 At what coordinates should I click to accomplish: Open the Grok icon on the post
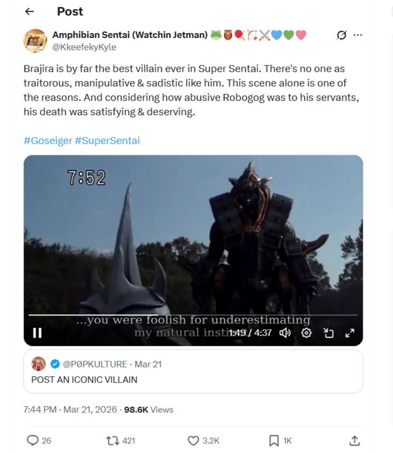pyautogui.click(x=341, y=35)
